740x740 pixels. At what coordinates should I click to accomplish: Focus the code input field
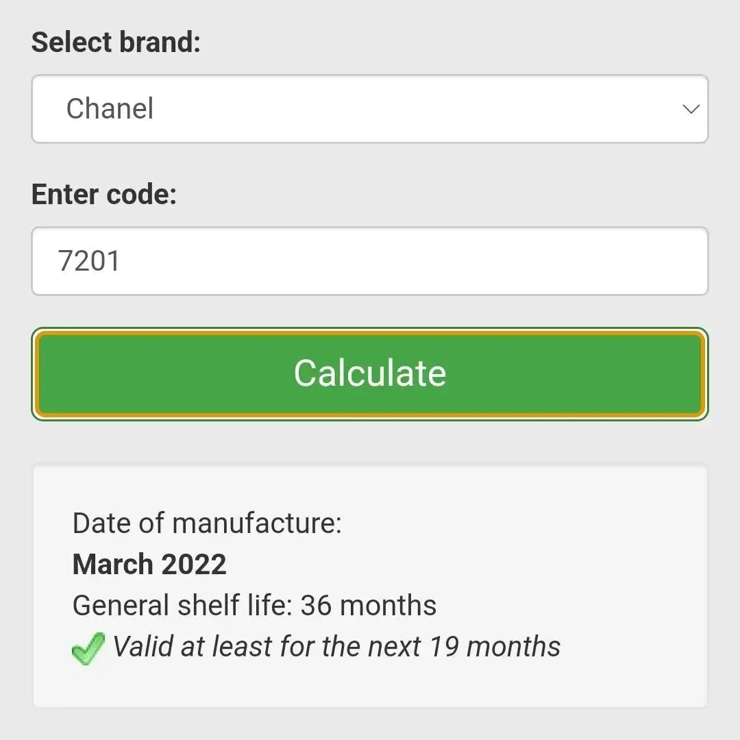[370, 261]
